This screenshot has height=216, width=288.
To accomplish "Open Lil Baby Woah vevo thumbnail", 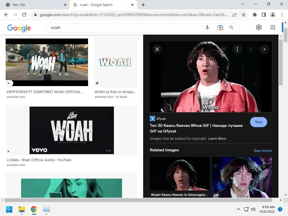I will click(72, 130).
